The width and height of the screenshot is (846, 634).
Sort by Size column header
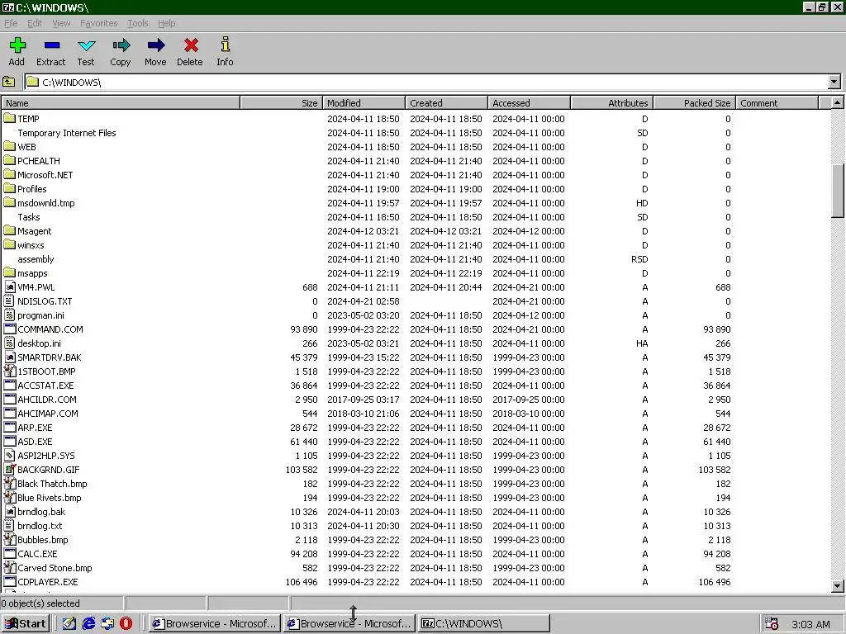coord(281,103)
